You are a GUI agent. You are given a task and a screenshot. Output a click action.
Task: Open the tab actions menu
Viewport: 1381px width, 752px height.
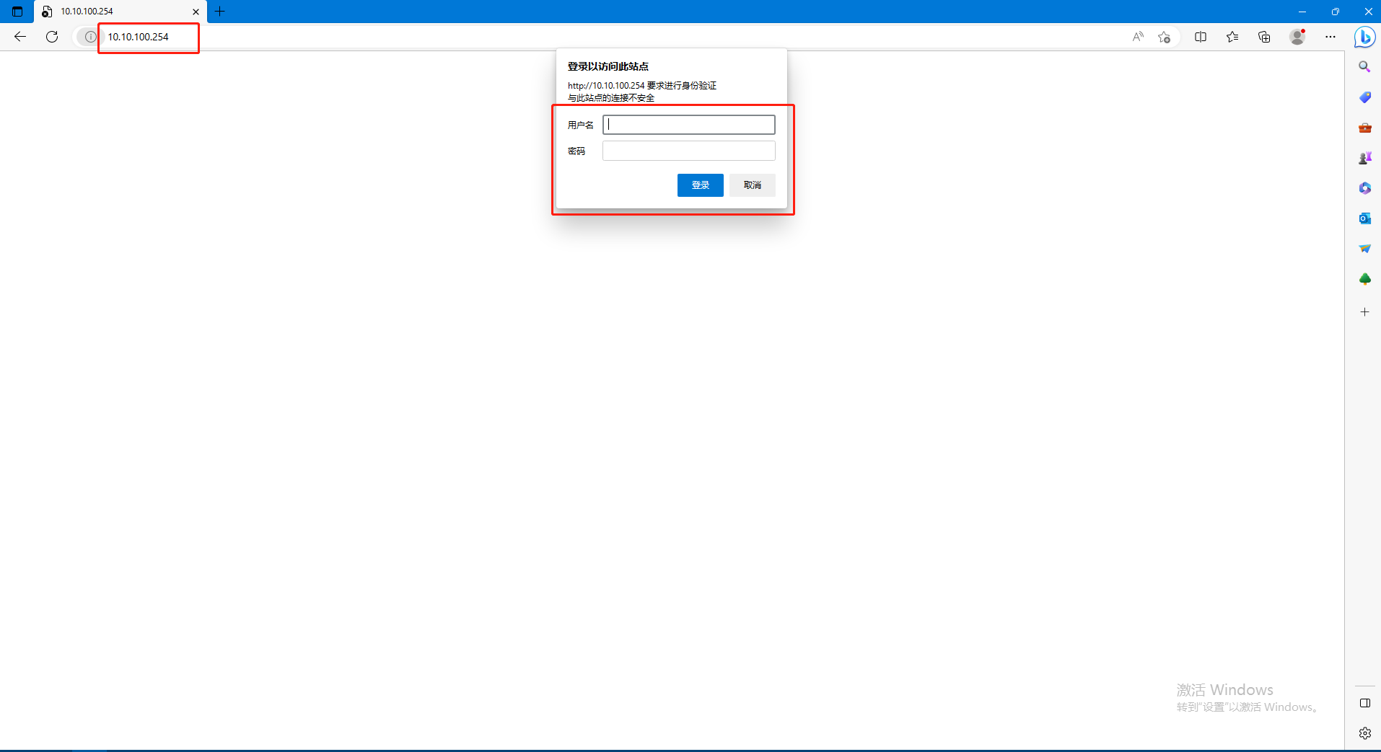pyautogui.click(x=17, y=12)
